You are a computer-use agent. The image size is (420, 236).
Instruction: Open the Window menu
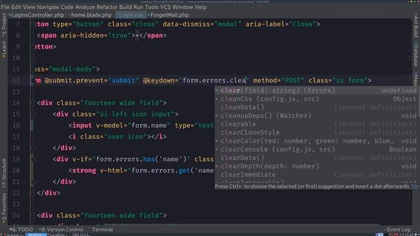(182, 7)
